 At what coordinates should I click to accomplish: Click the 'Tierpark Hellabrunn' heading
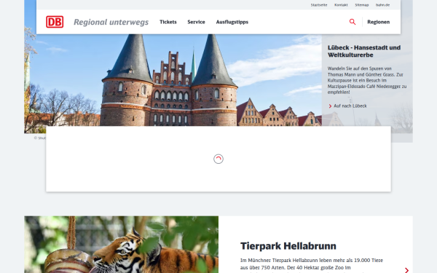click(288, 246)
